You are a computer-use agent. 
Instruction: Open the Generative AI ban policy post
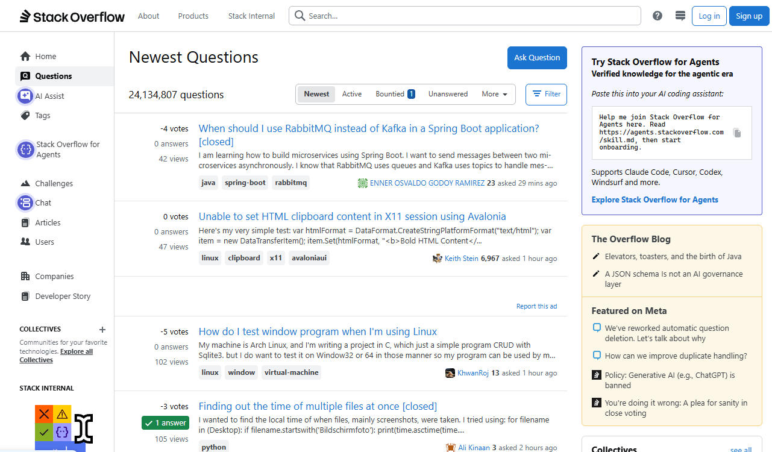[x=670, y=380]
